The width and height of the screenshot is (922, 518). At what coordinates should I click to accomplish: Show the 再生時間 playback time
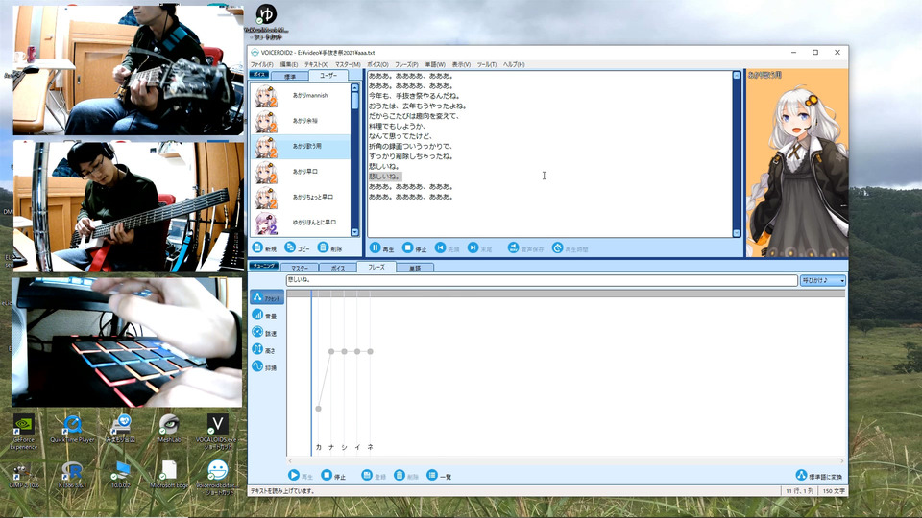(x=570, y=248)
